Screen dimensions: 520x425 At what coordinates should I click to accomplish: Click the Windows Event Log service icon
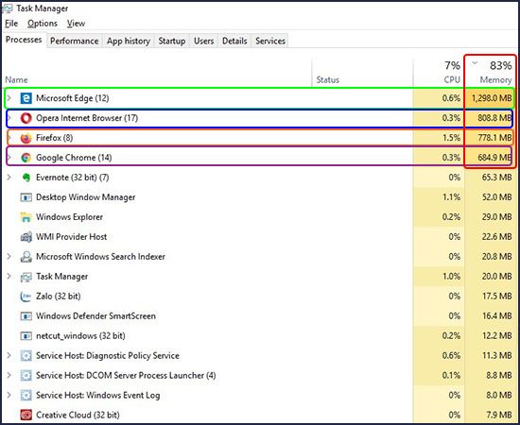pos(26,395)
